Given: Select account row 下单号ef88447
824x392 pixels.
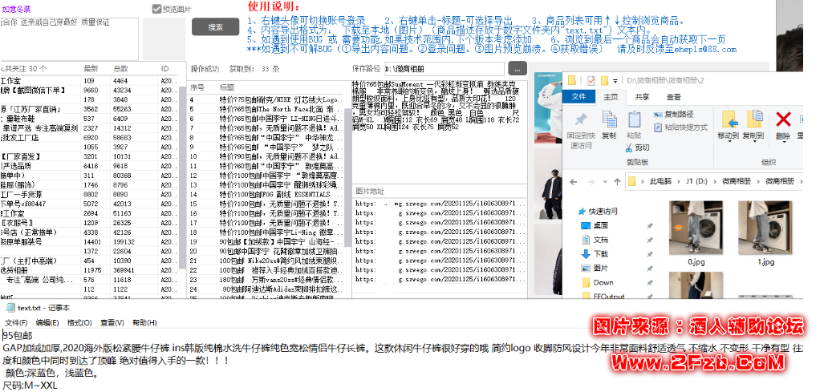Looking at the screenshot, I should tap(89, 204).
